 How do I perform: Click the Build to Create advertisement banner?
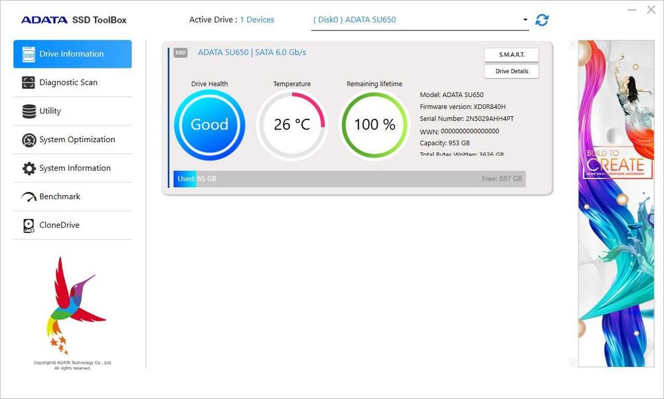(616, 203)
